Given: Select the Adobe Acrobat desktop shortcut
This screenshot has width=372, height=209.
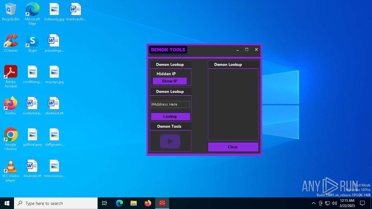Looking at the screenshot, I should (11, 77).
